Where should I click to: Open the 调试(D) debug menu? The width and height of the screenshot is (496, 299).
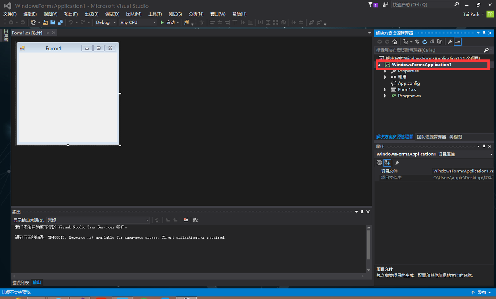[112, 14]
